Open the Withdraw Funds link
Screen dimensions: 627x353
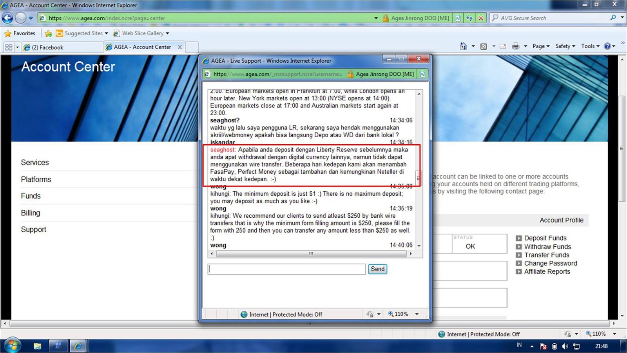547,247
